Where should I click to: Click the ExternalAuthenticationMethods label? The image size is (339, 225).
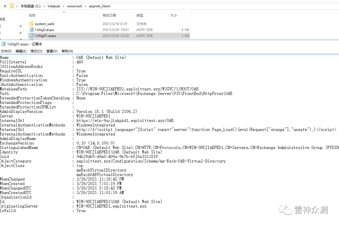pyautogui.click(x=33, y=134)
